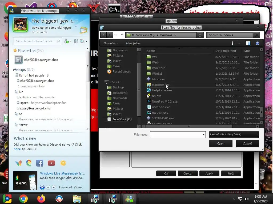Image resolution: width=273 pixels, height=204 pixels.
Task: Cancel the file browse dialog
Action: click(247, 143)
